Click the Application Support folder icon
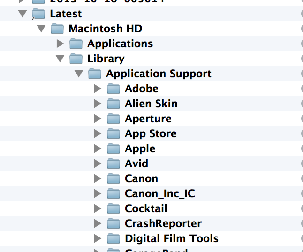The width and height of the screenshot is (303, 252). (95, 74)
